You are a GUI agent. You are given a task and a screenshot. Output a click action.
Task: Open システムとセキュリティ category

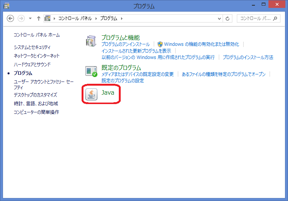[x=32, y=47]
